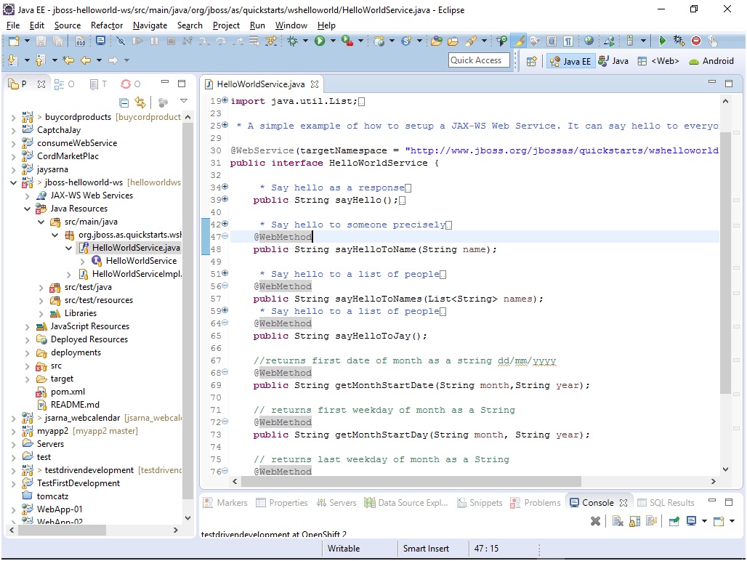Collapse the folded annotation at line 47
747x561 pixels.
pyautogui.click(x=225, y=237)
